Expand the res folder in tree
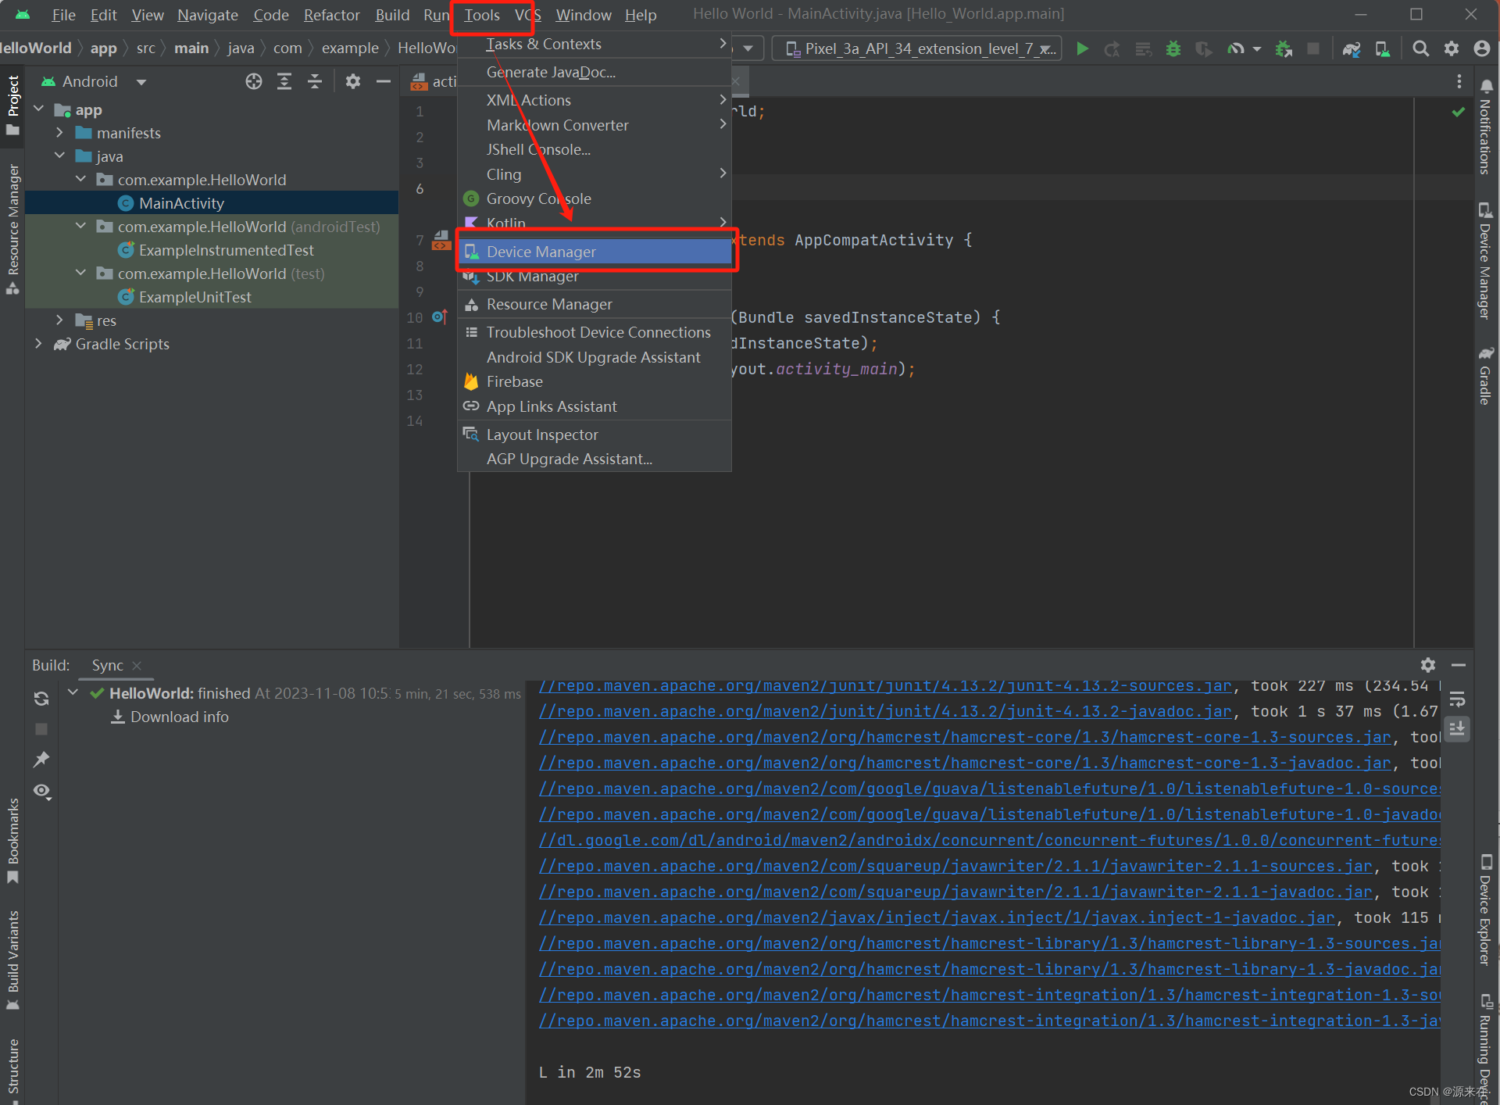1500x1105 pixels. 59,320
